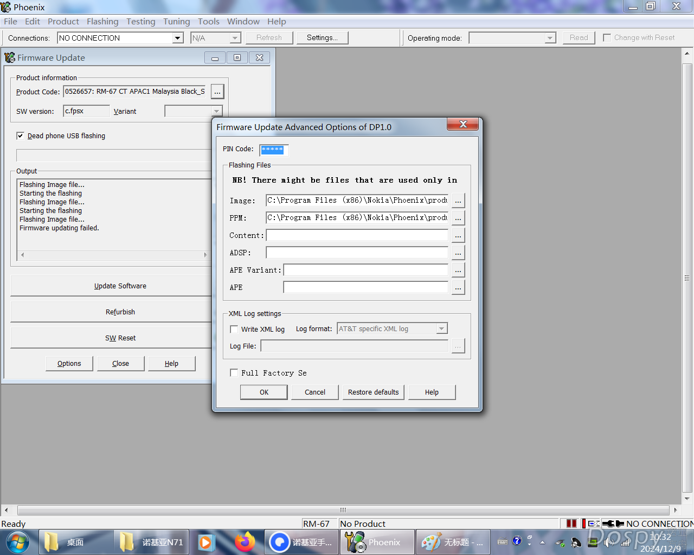Open the Tools menu

click(209, 22)
